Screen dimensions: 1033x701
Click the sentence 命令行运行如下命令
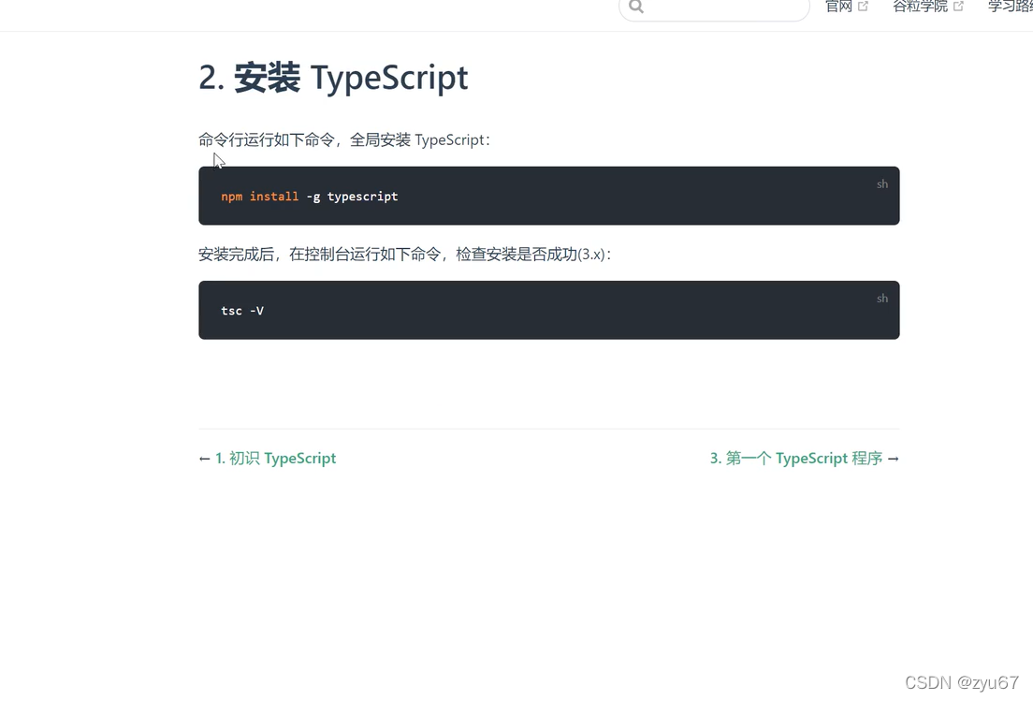pyautogui.click(x=266, y=139)
